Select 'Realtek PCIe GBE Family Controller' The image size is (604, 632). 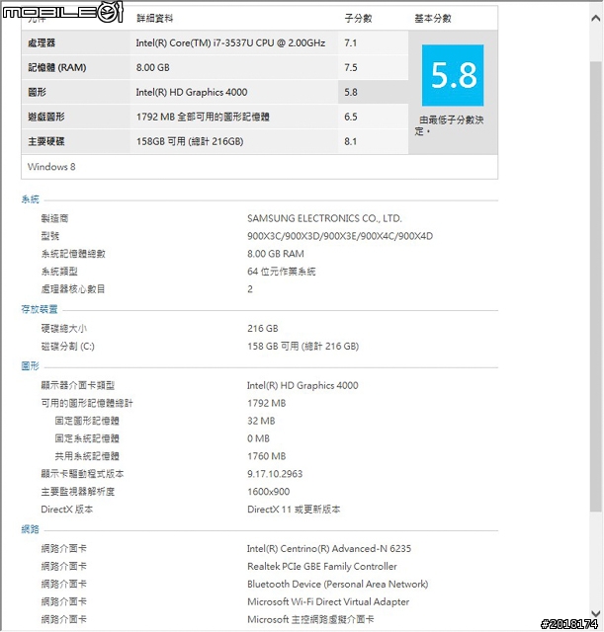pyautogui.click(x=322, y=567)
